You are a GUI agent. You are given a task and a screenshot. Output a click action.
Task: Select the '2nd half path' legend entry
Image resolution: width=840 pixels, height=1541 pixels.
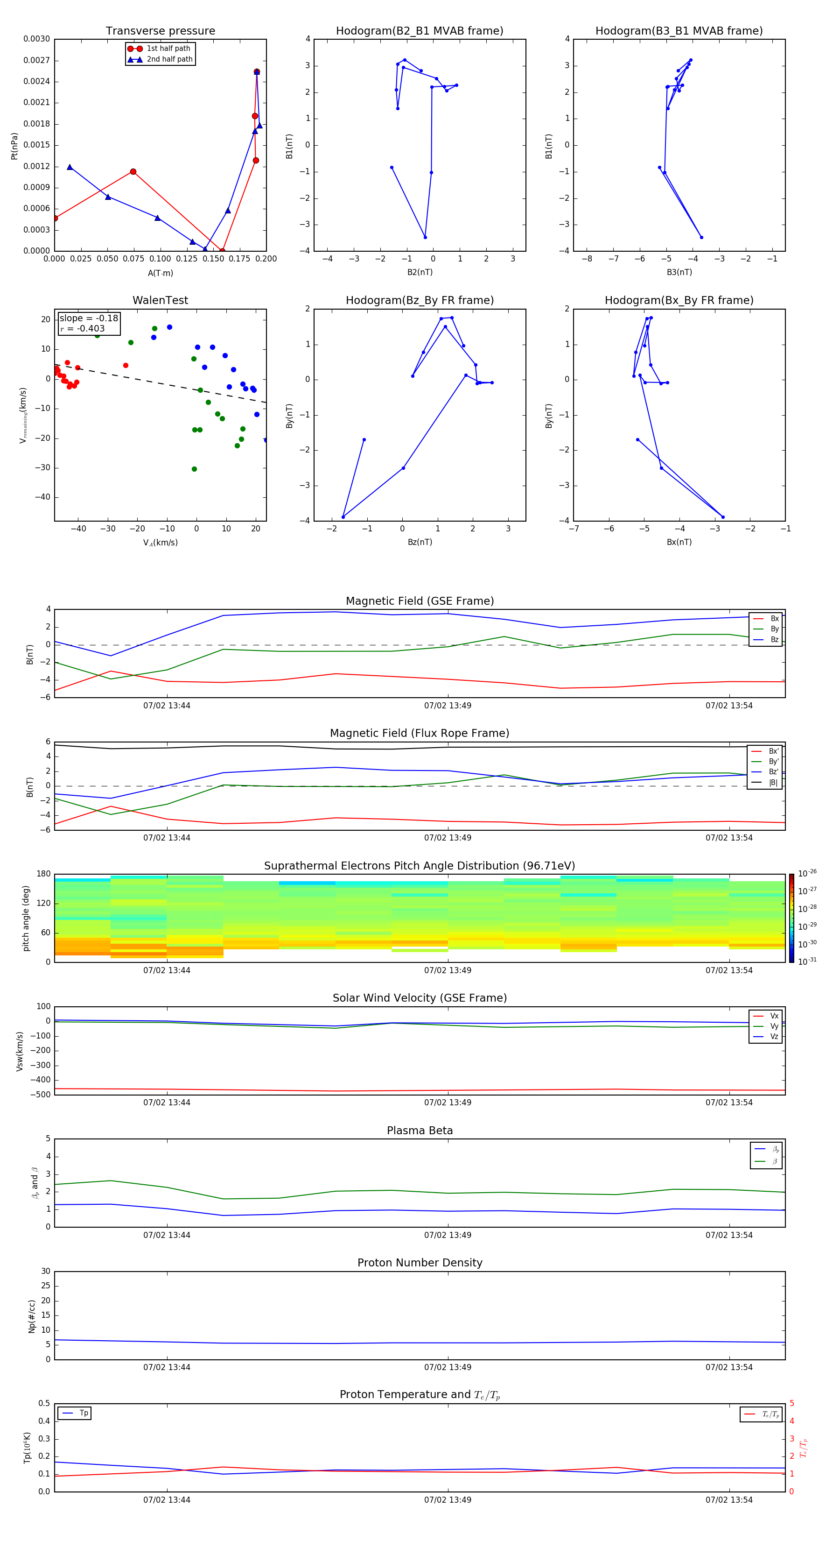pyautogui.click(x=160, y=59)
